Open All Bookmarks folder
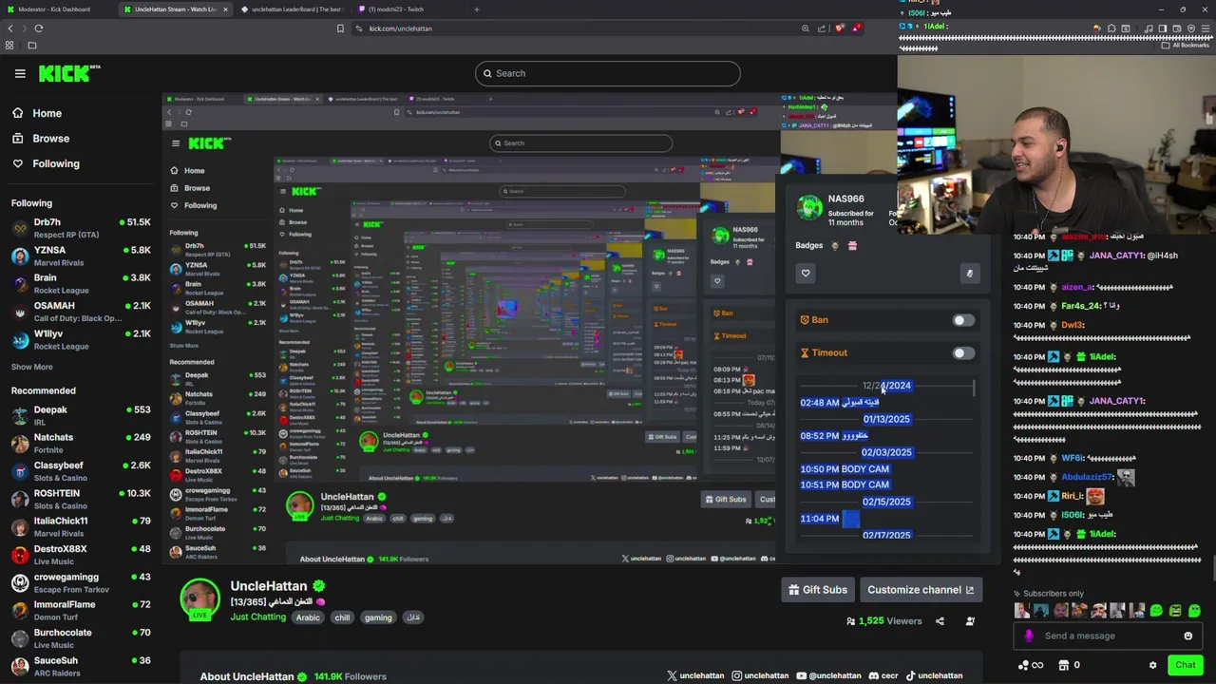This screenshot has width=1216, height=684. point(1187,45)
